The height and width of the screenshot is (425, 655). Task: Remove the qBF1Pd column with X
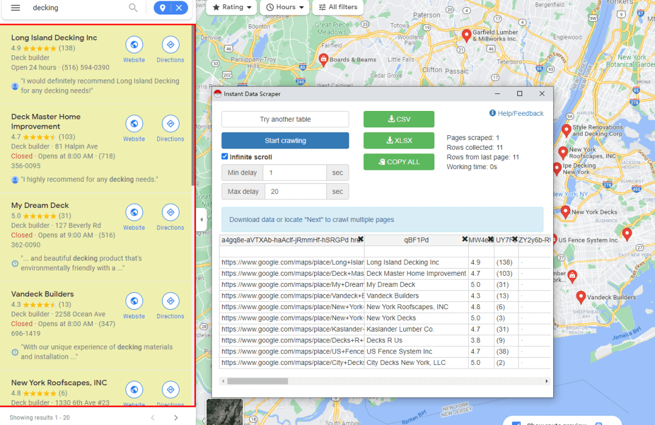click(465, 239)
